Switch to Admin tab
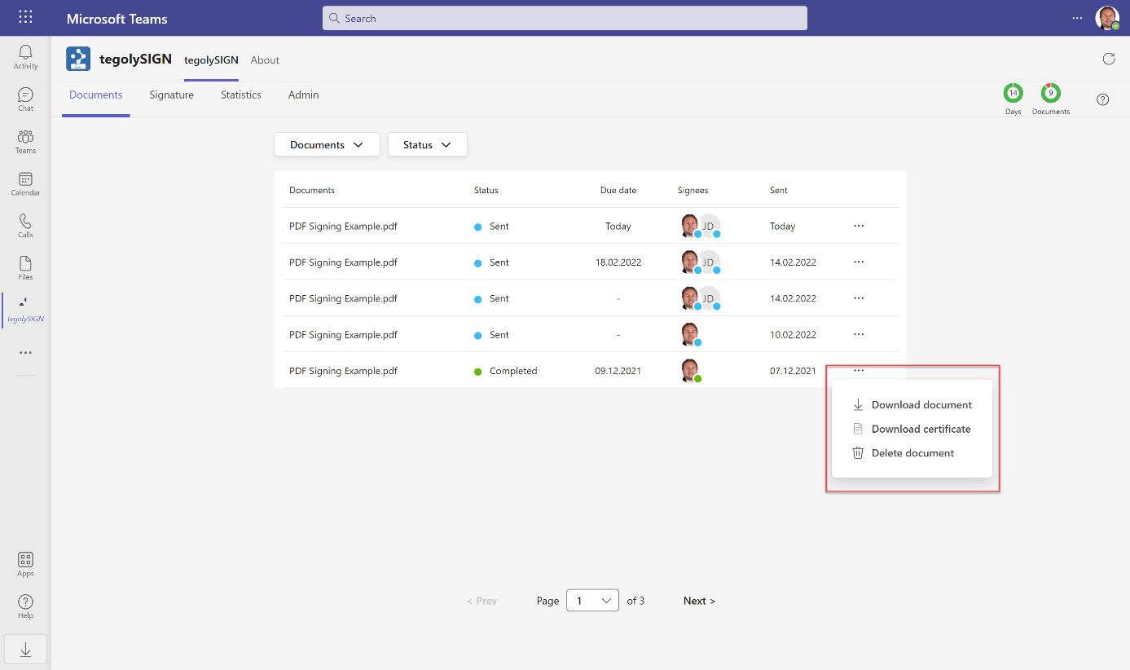 click(x=303, y=95)
